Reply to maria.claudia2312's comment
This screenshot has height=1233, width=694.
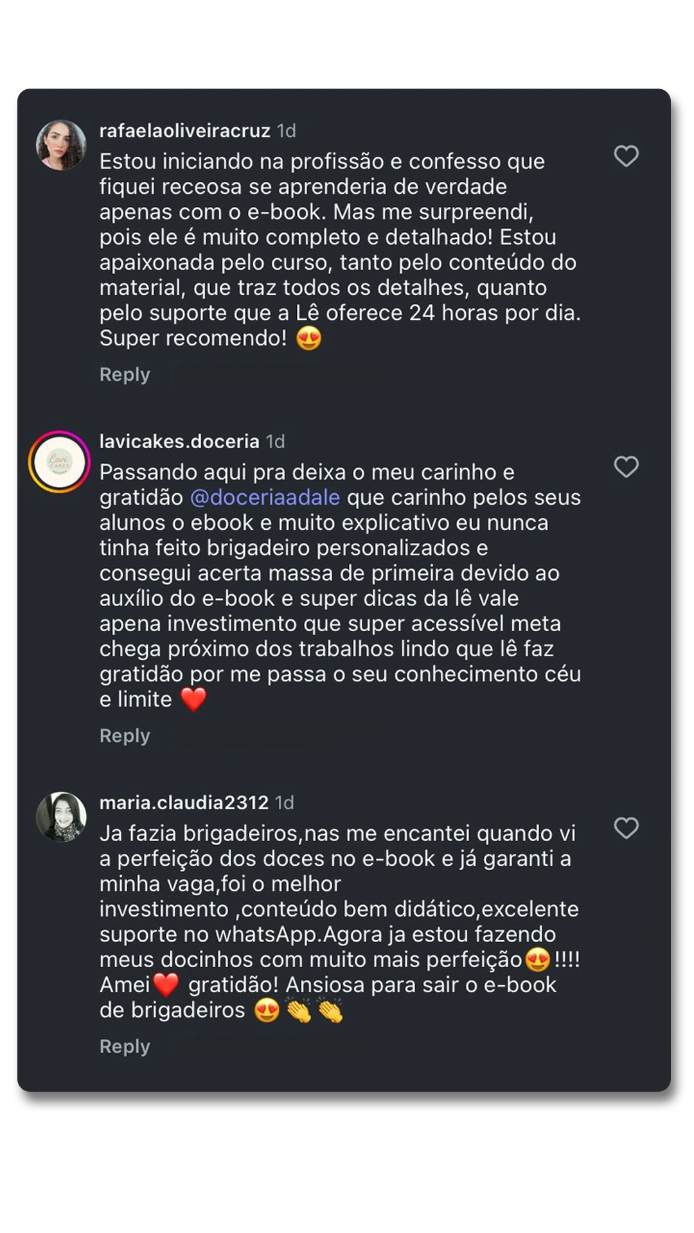(125, 1047)
